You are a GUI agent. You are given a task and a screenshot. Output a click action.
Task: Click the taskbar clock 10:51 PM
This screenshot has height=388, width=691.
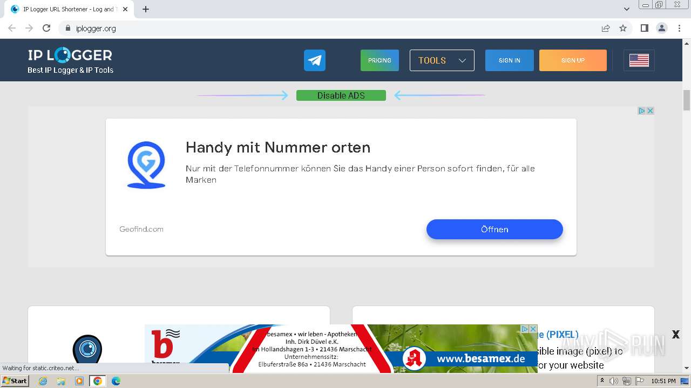click(663, 381)
